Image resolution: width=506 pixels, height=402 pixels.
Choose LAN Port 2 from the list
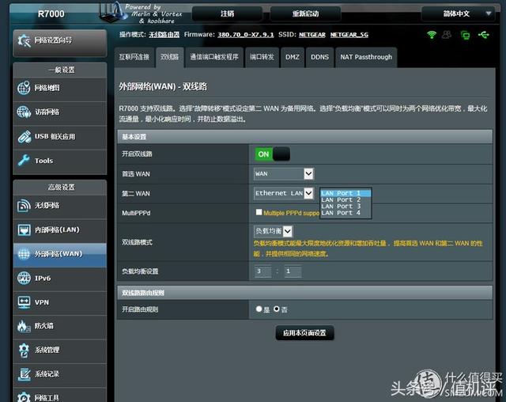346,200
